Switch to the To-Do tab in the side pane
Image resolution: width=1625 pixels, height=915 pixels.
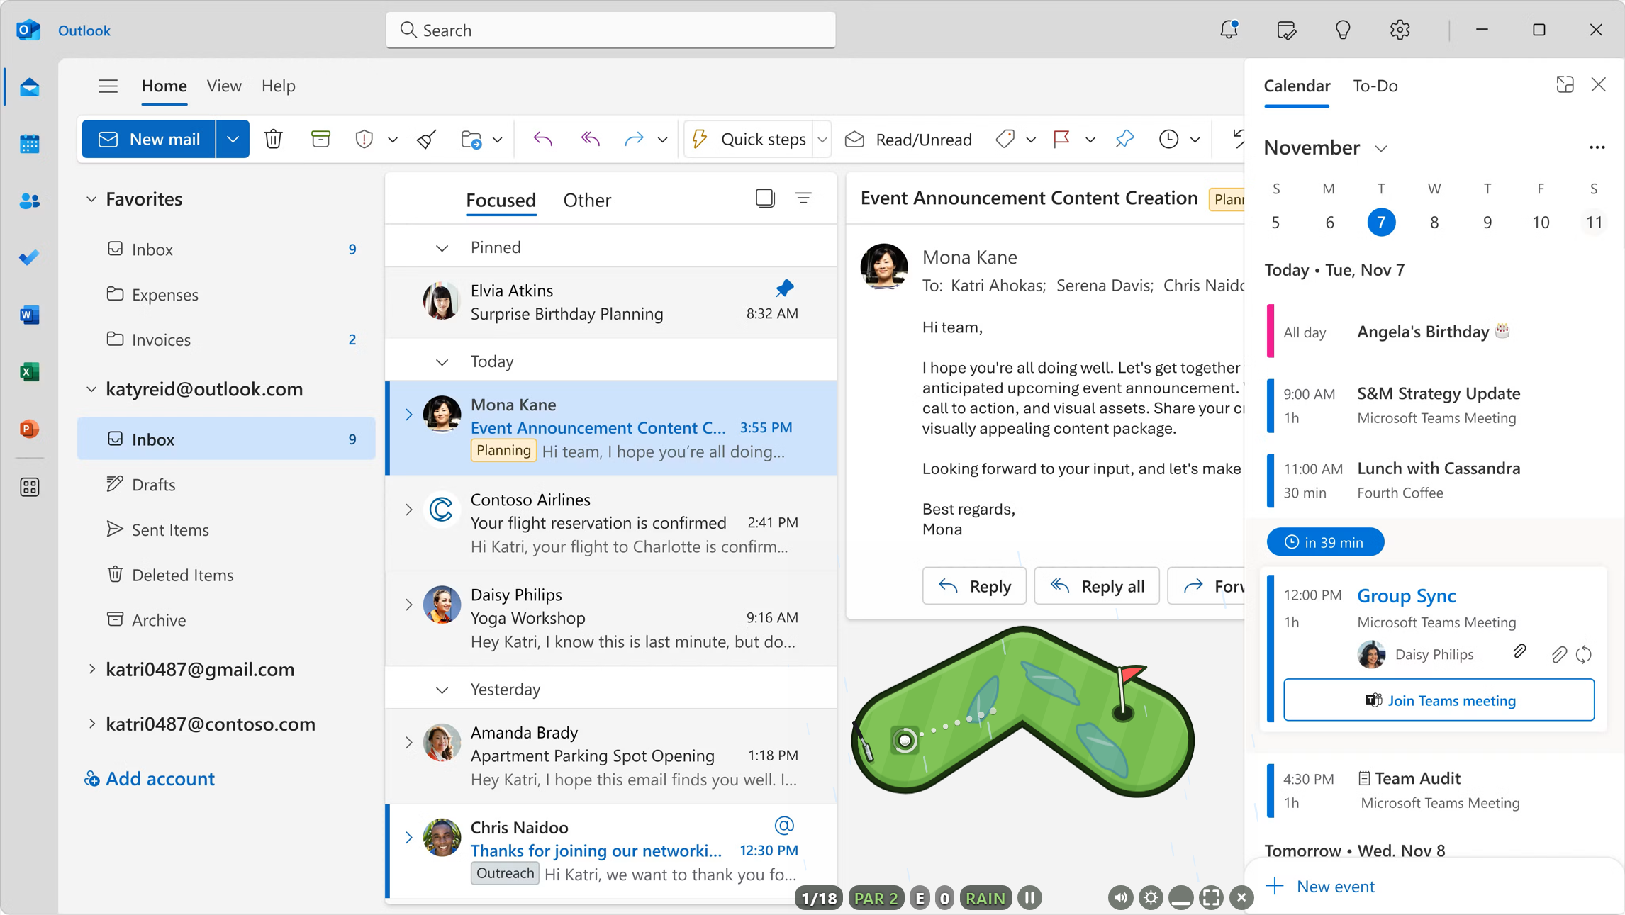click(x=1375, y=86)
